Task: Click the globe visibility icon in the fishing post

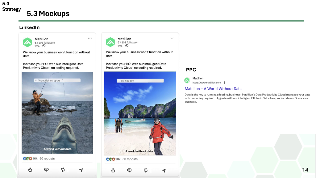Action: (44, 46)
